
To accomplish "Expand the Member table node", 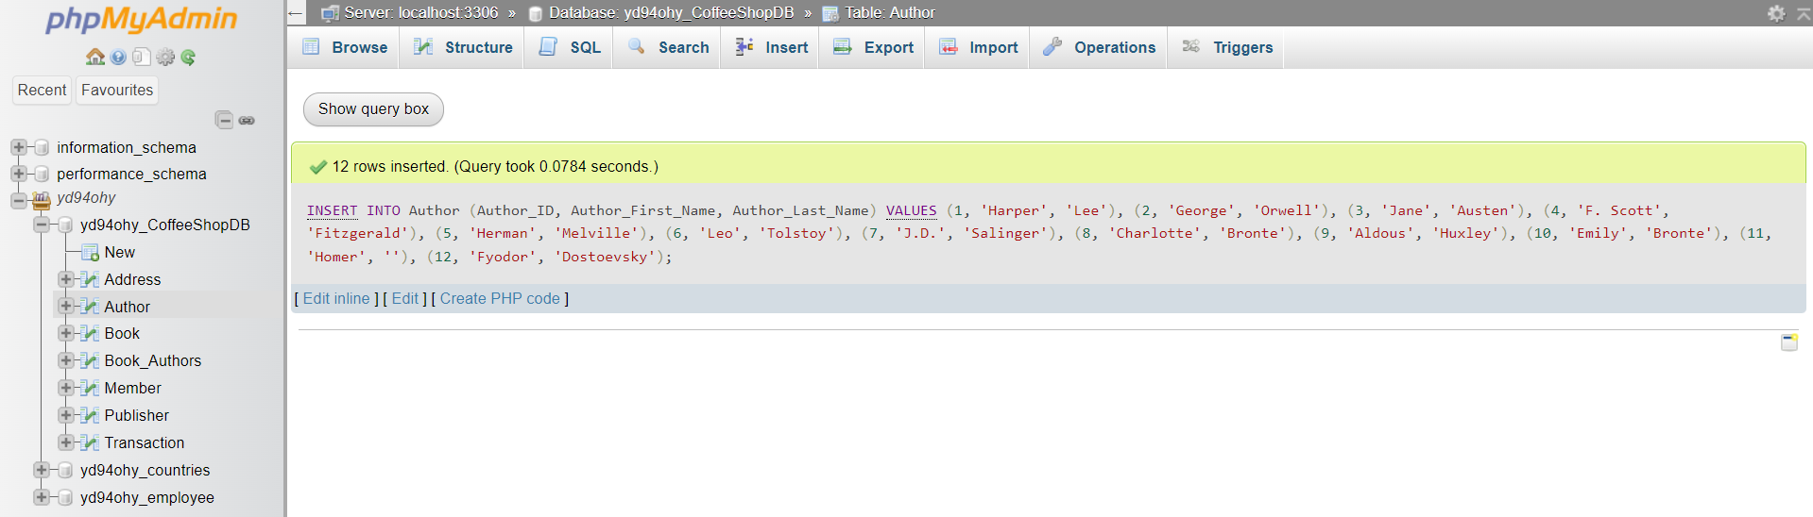I will point(65,388).
